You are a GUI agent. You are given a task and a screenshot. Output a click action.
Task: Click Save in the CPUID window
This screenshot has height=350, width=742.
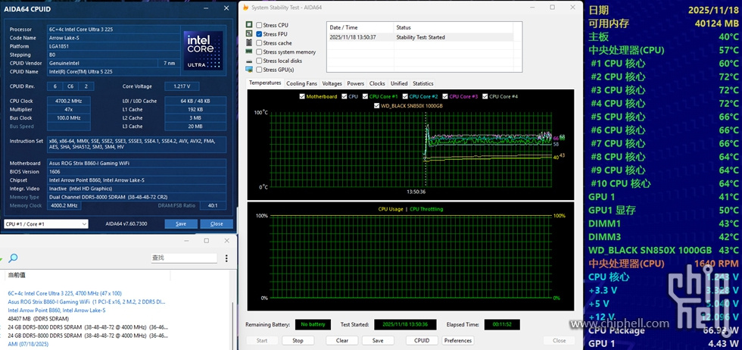[181, 224]
